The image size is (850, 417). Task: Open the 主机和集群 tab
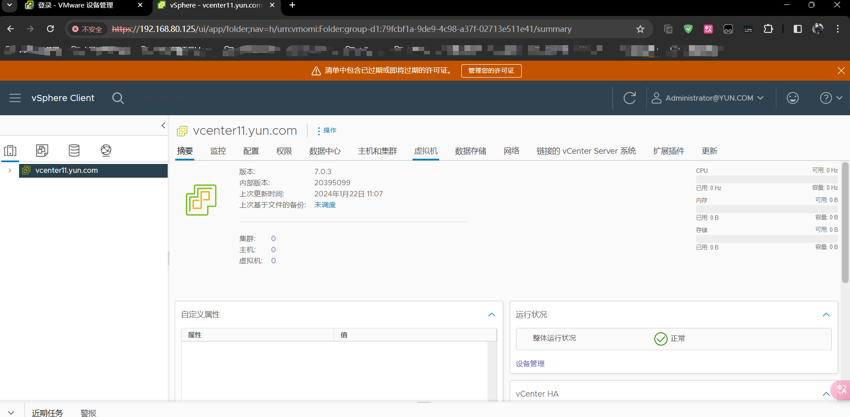tap(378, 151)
